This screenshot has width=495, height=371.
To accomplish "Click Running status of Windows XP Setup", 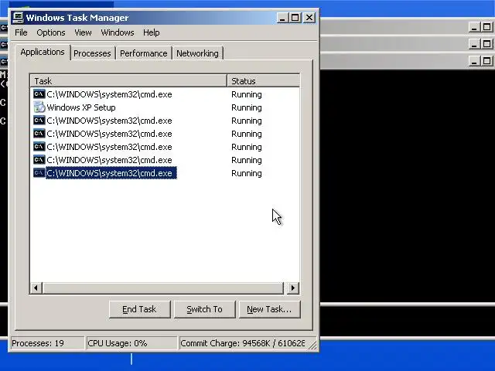I will tap(247, 107).
